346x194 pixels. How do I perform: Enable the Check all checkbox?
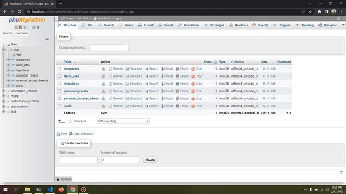pos(70,121)
